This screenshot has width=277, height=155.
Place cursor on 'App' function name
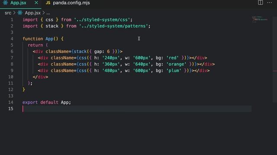[x=49, y=39]
